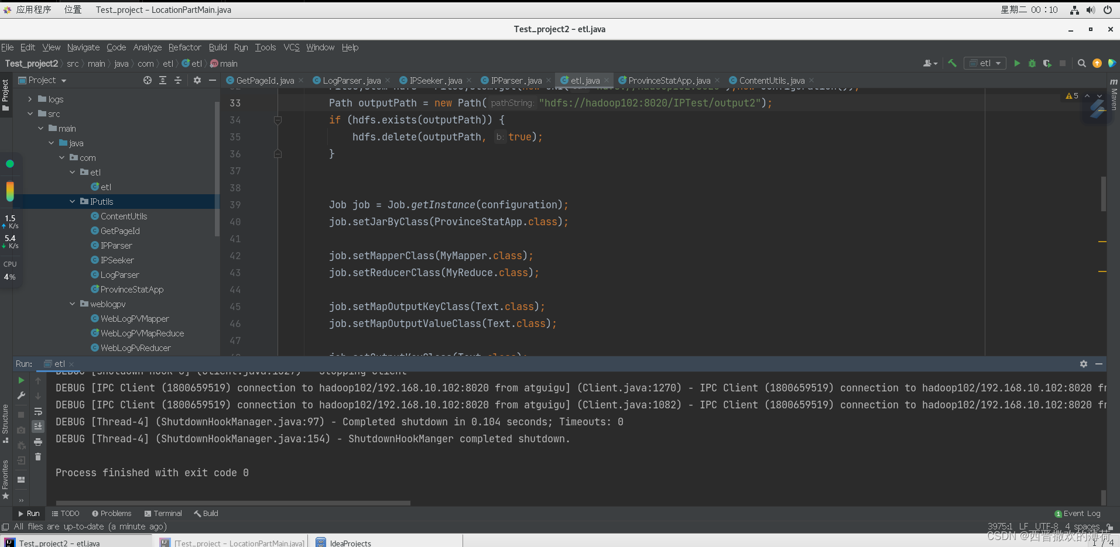Run etl with the green toolbar play icon
1120x547 pixels.
[x=1017, y=63]
